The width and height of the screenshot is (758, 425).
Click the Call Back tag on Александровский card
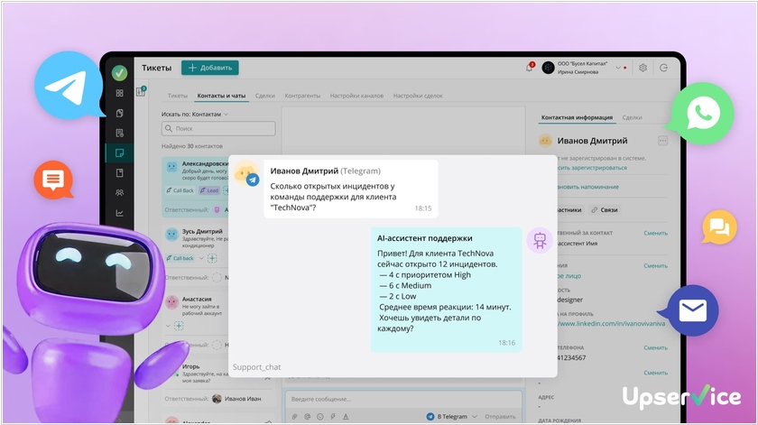click(x=180, y=190)
